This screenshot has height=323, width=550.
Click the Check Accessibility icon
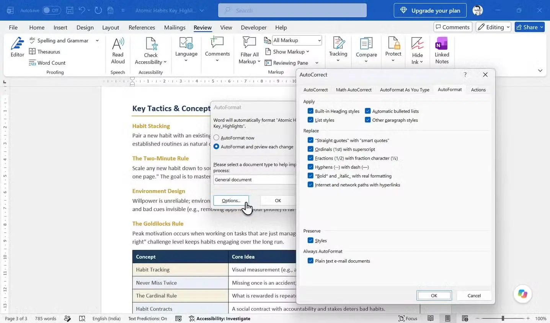click(x=152, y=44)
